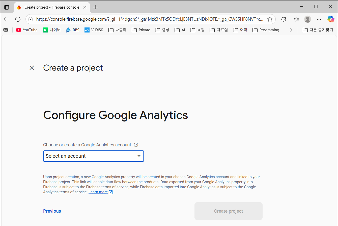Open the Private bookmarks folder
Viewport: 338px width, 226px height.
[x=141, y=30]
